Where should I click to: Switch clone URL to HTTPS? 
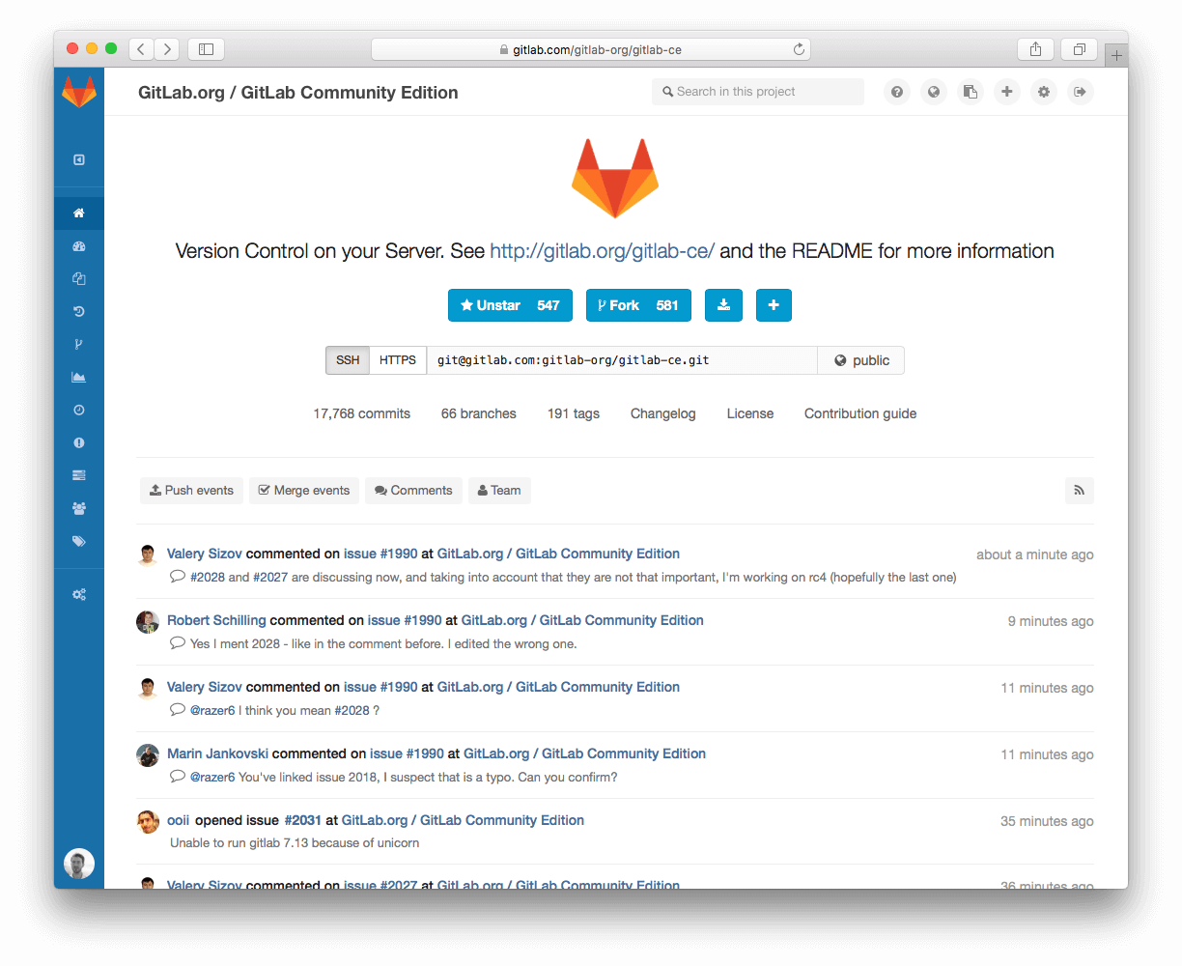pyautogui.click(x=397, y=359)
